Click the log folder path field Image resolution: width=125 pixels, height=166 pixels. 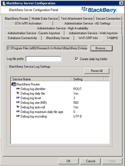[x=47, y=48]
